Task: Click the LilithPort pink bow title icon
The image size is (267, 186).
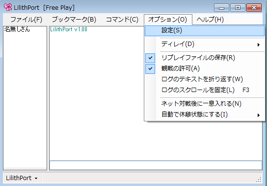Action: coord(8,7)
